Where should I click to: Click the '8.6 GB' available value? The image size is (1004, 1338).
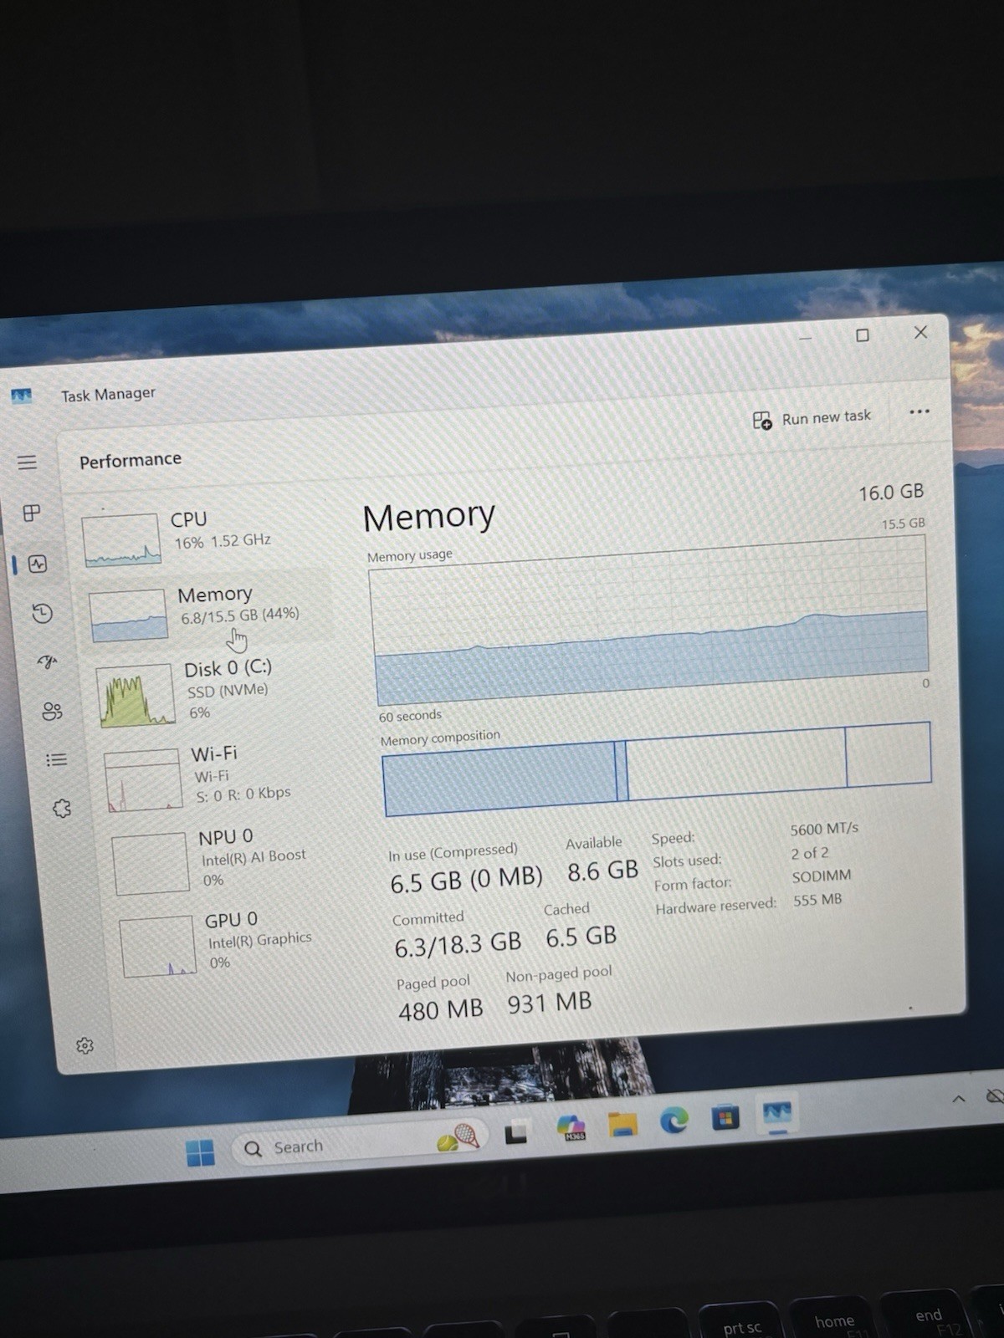(602, 871)
